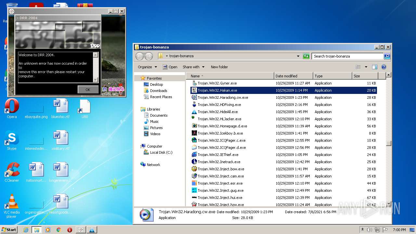Select Trojan.Win32.Hakan.exe file
The image size is (416, 234).
[x=283, y=90]
